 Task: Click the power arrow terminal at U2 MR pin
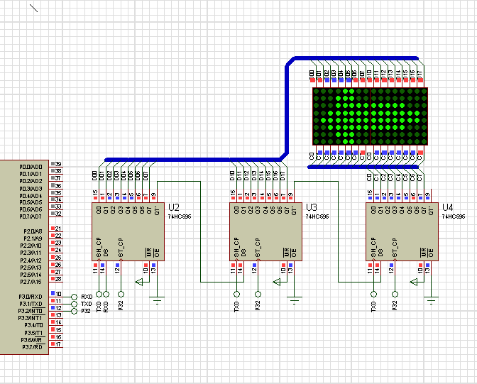pos(140,282)
